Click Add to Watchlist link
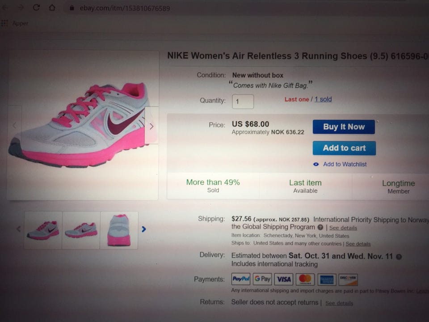 tap(345, 164)
